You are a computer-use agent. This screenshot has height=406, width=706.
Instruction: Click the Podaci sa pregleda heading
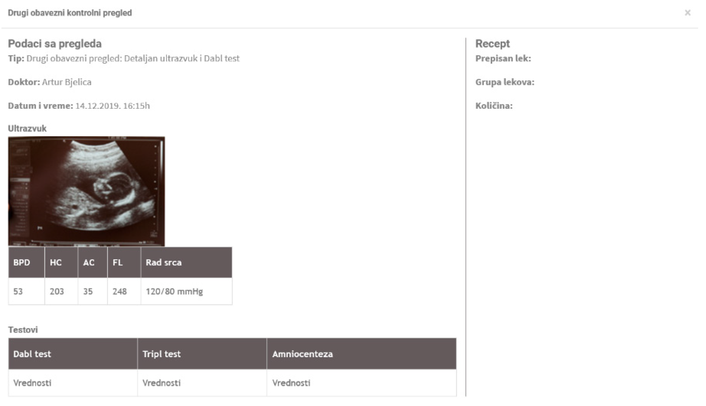(x=55, y=44)
